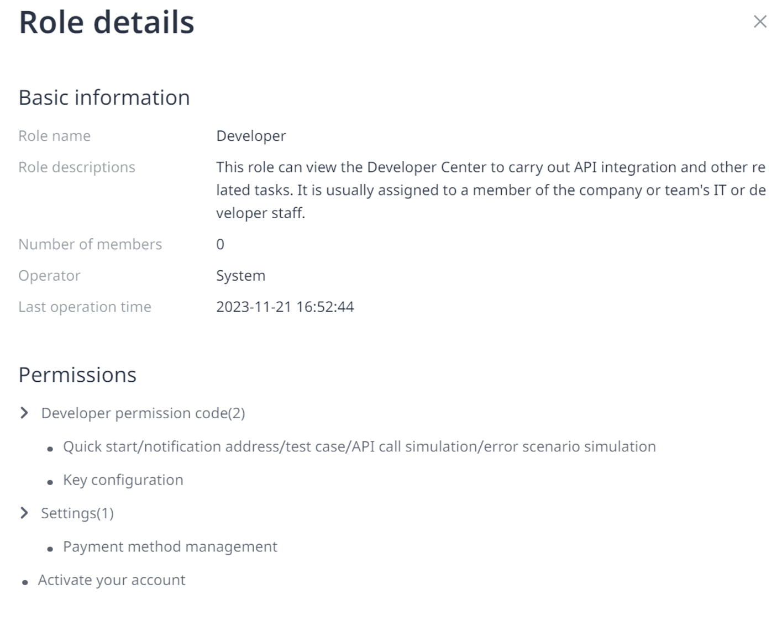Click the 2023-11-21 16:52:44 timestamp
Image resolution: width=777 pixels, height=642 pixels.
pos(285,307)
